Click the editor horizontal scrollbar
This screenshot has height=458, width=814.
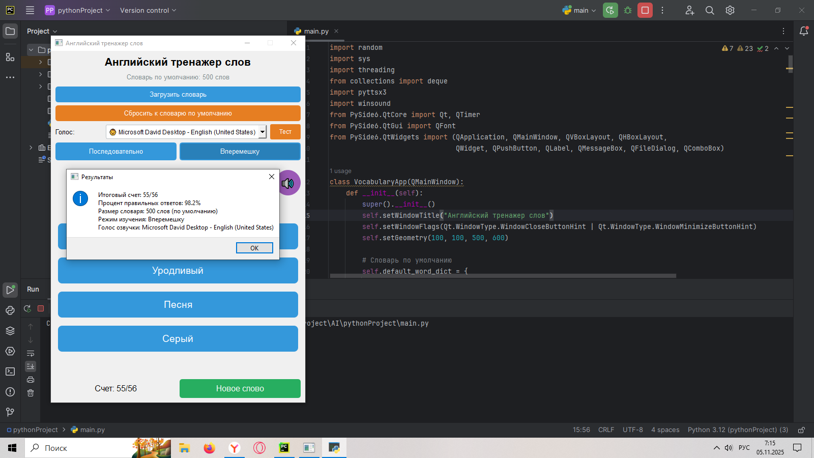tap(503, 276)
